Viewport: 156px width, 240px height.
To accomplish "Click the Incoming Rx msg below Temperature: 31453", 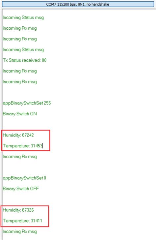I will [20, 157].
